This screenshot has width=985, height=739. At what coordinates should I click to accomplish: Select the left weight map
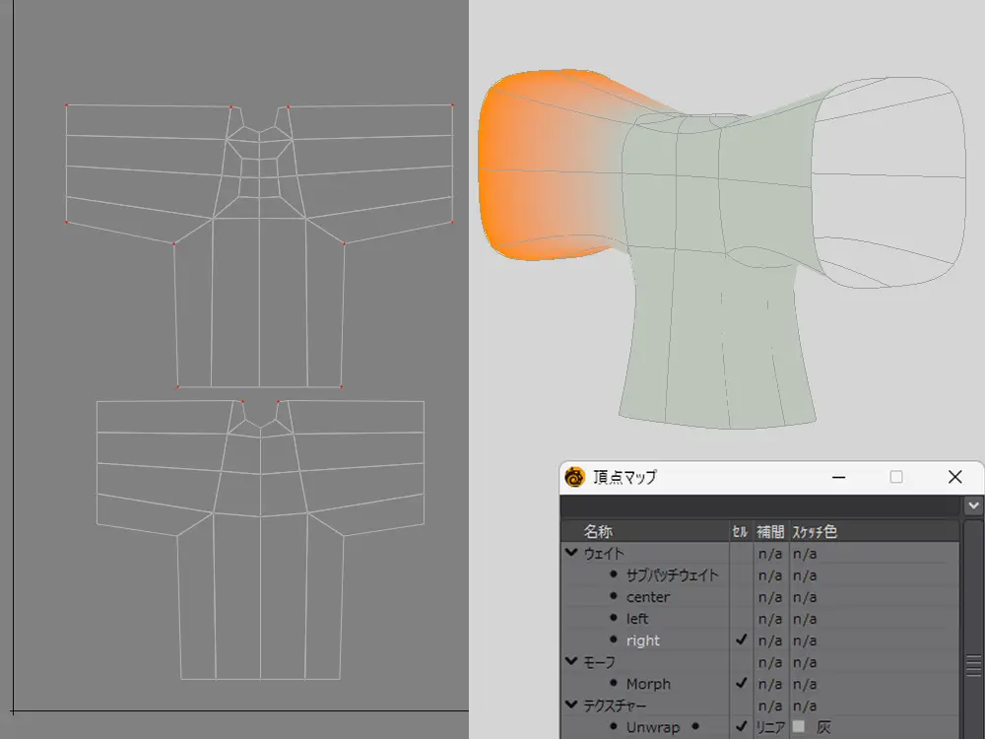(637, 619)
